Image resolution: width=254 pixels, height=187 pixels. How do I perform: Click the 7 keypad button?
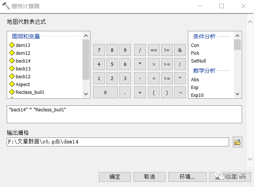(x=99, y=50)
